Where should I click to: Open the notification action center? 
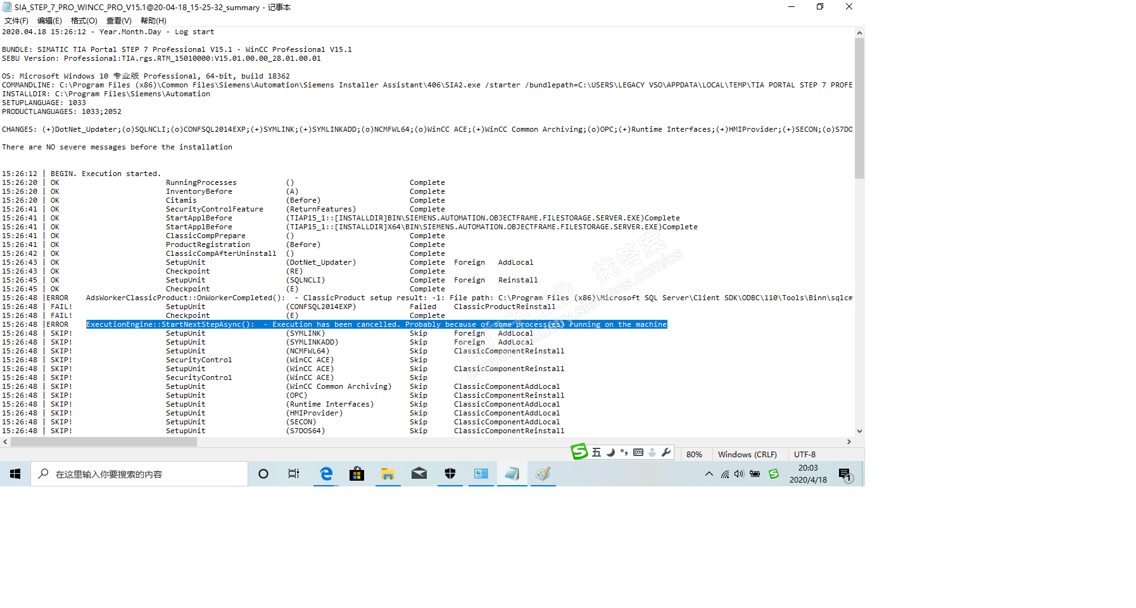pos(845,474)
